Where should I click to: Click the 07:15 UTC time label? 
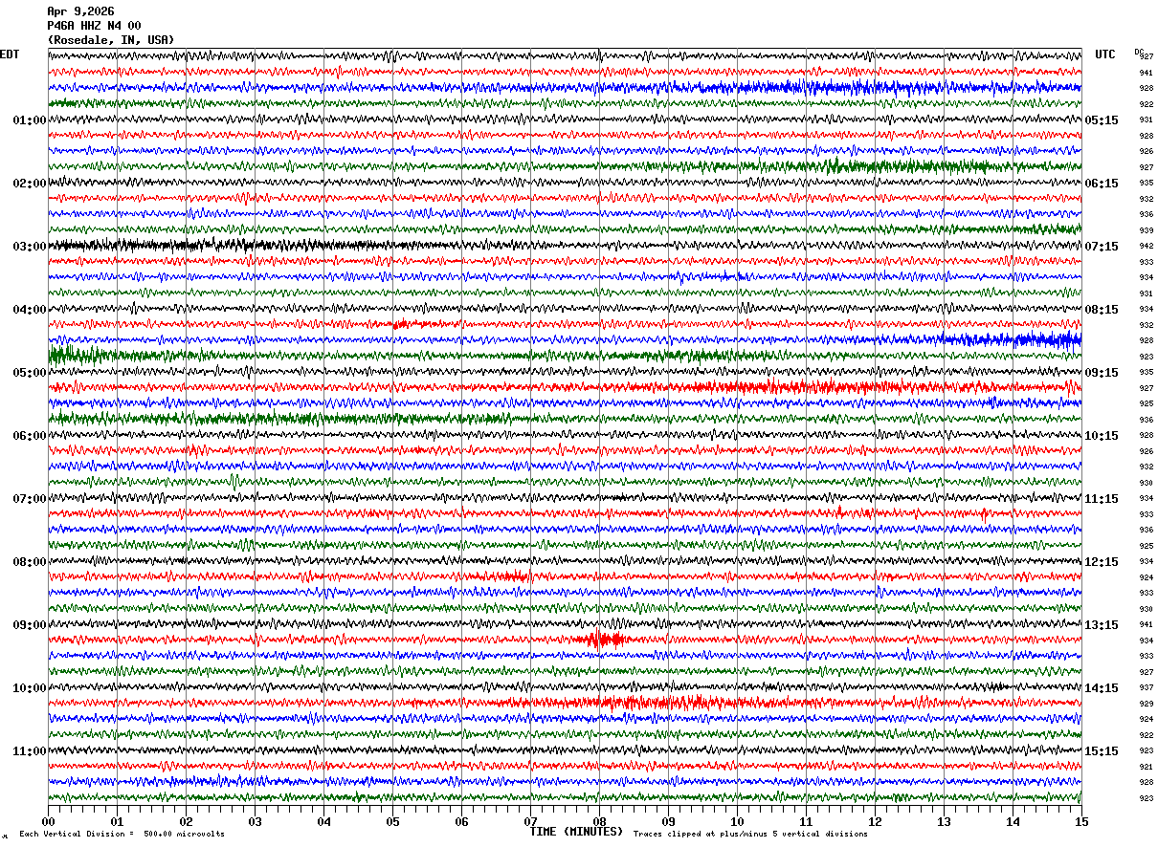(1102, 247)
